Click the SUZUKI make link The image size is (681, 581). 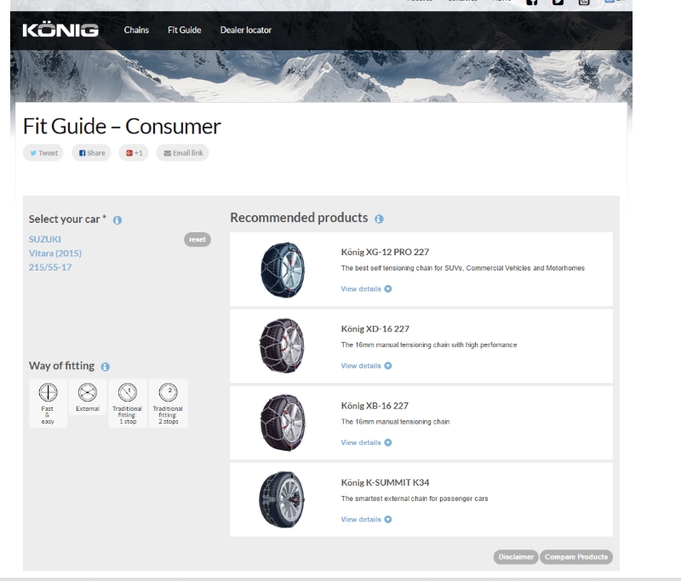tap(45, 239)
